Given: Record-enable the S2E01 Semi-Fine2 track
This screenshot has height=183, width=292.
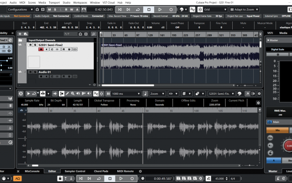Looking at the screenshot, I should click(x=41, y=49).
